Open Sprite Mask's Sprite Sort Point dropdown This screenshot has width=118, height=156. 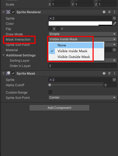83,97
